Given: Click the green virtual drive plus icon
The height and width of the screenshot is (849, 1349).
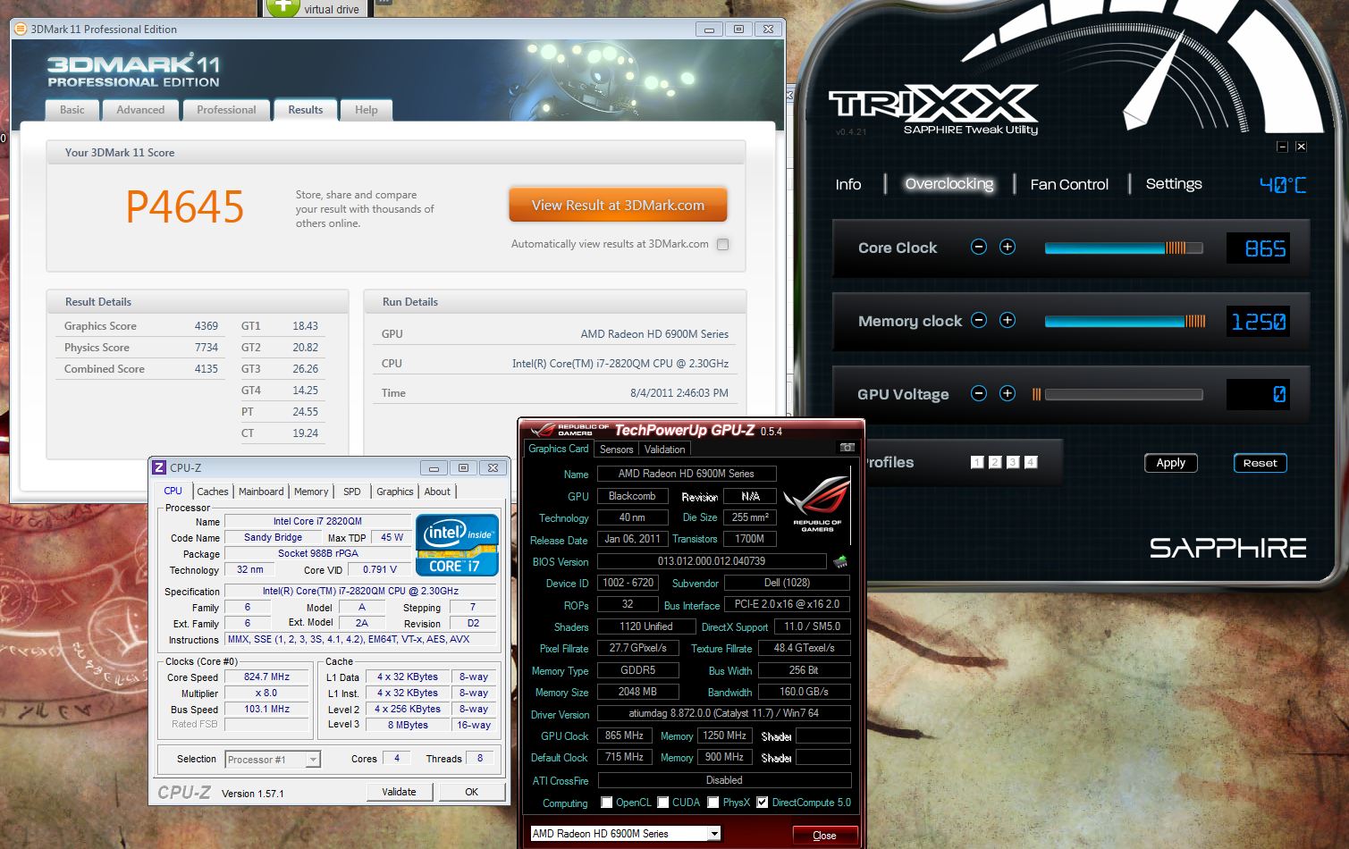Looking at the screenshot, I should click(282, 8).
